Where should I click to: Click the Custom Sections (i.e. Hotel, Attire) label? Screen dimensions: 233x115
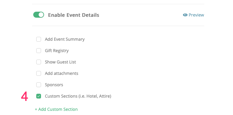78,96
